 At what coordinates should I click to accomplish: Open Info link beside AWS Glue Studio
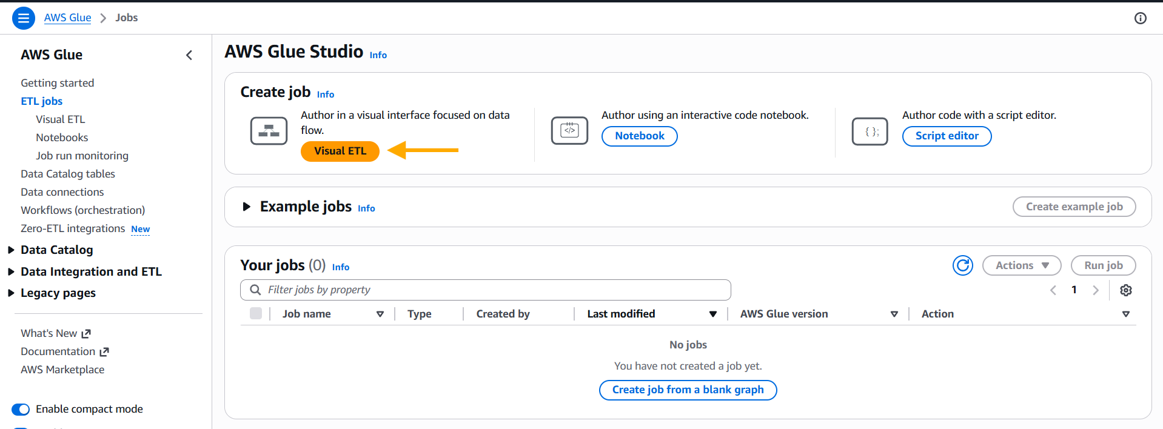coord(378,55)
